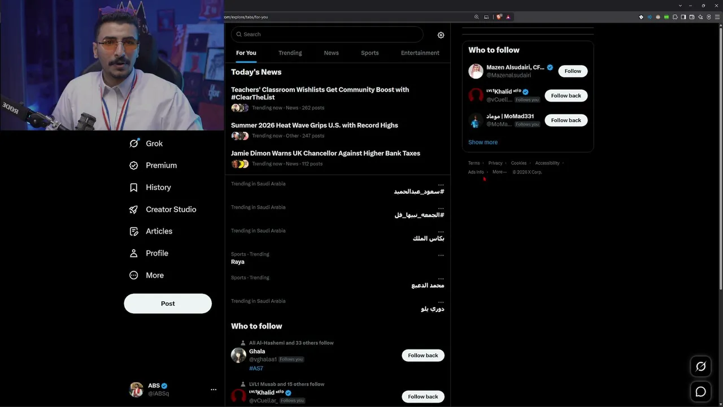Image resolution: width=723 pixels, height=407 pixels.
Task: Open Ghala's profile picture
Action: pos(238,355)
